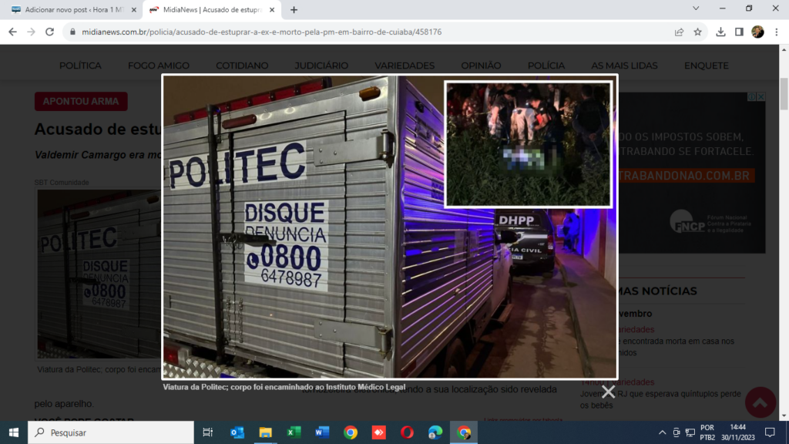Click the article Politec thumbnail behind lightbox
The width and height of the screenshot is (789, 444).
(99, 274)
